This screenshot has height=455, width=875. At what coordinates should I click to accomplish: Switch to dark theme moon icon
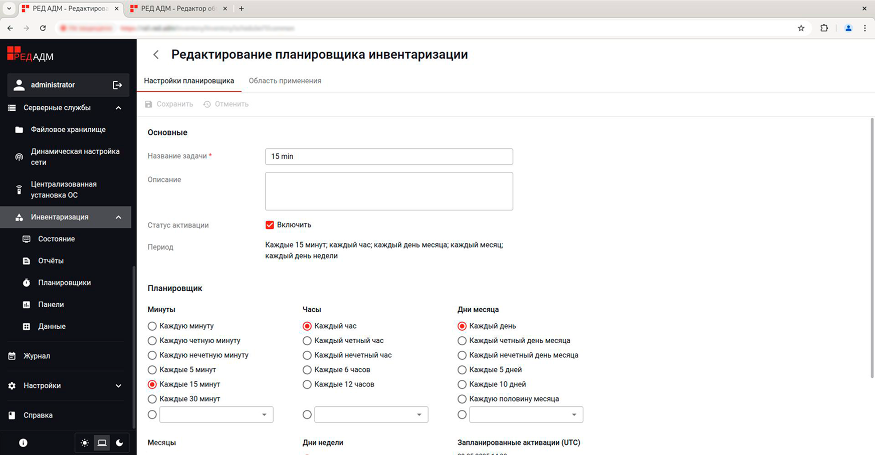coord(119,443)
